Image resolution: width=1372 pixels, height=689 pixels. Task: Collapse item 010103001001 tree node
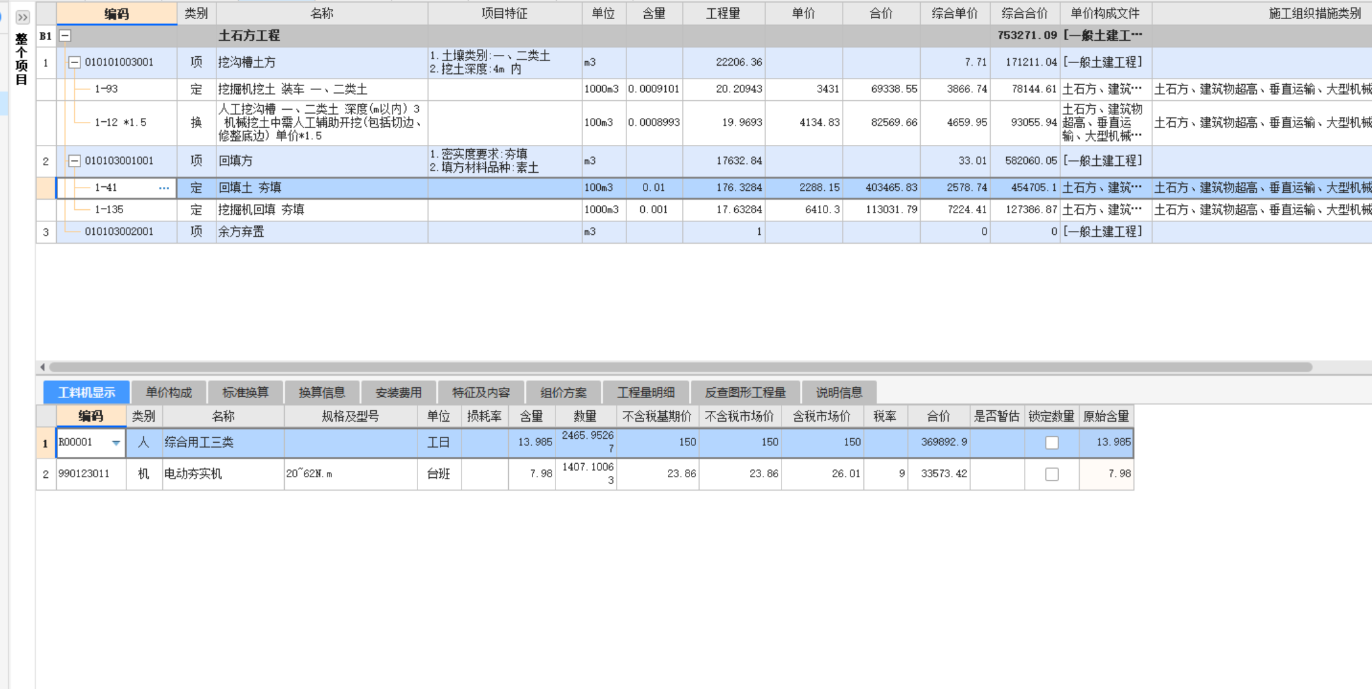75,161
